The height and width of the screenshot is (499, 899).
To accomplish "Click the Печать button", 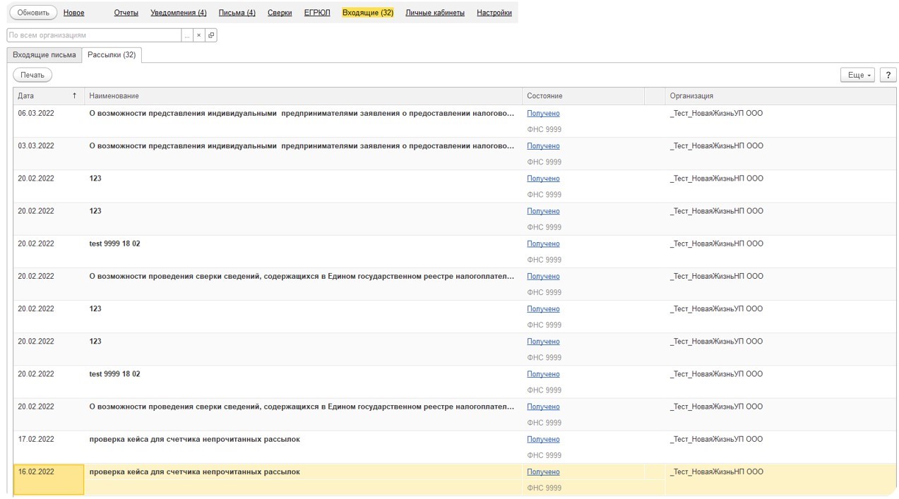I will pyautogui.click(x=32, y=75).
